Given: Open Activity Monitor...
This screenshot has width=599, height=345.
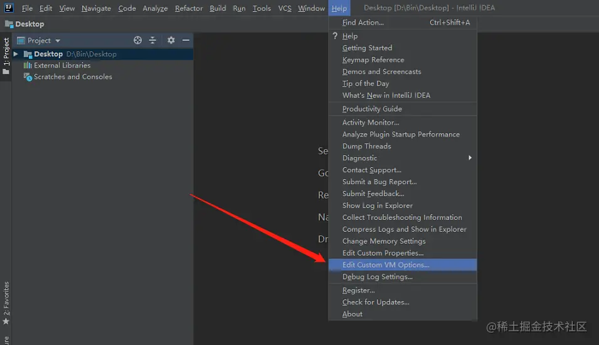Looking at the screenshot, I should pos(403,122).
